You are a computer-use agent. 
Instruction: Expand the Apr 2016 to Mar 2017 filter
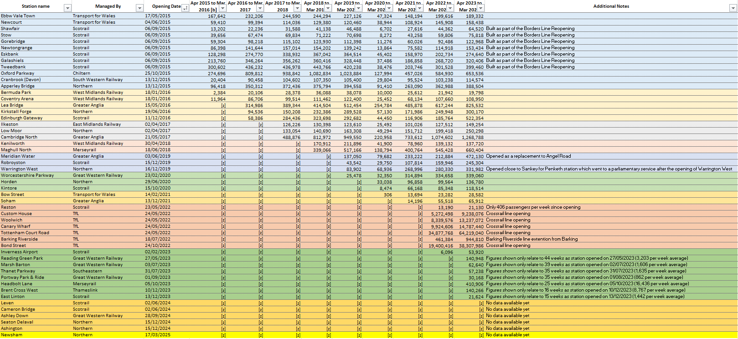pyautogui.click(x=260, y=8)
